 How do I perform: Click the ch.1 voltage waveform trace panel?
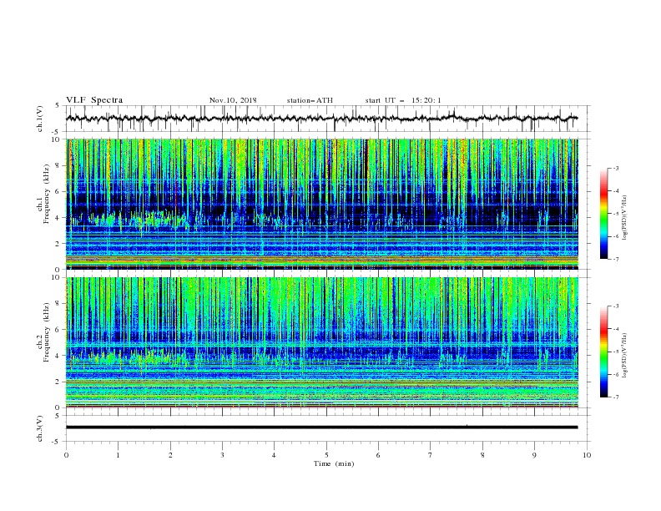pyautogui.click(x=328, y=119)
